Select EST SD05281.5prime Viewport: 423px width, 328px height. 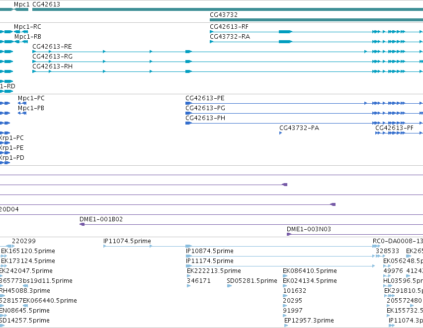(x=252, y=281)
